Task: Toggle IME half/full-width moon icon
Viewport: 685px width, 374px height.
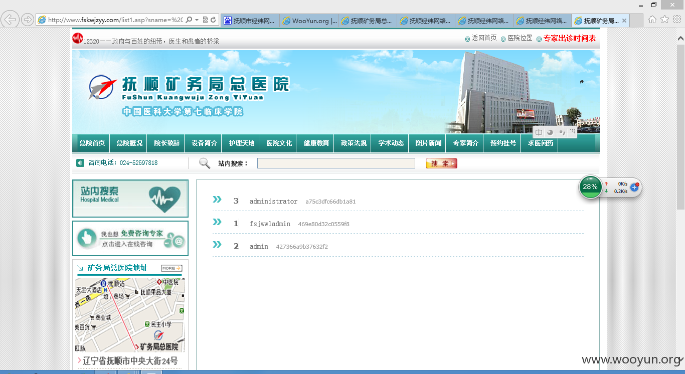Action: (x=550, y=132)
